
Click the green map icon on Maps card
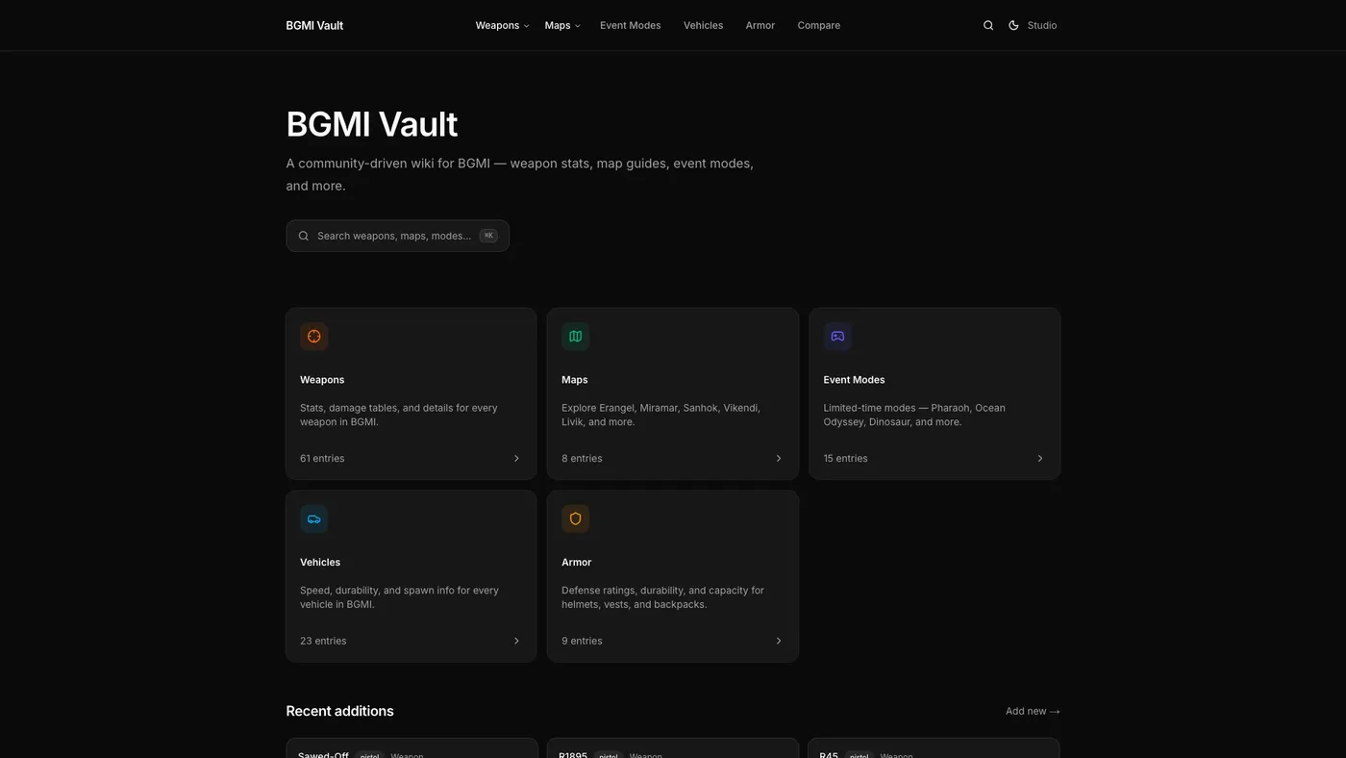click(575, 337)
